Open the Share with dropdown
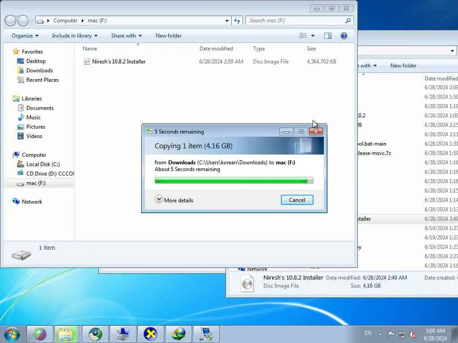This screenshot has height=343, width=458. click(x=126, y=36)
